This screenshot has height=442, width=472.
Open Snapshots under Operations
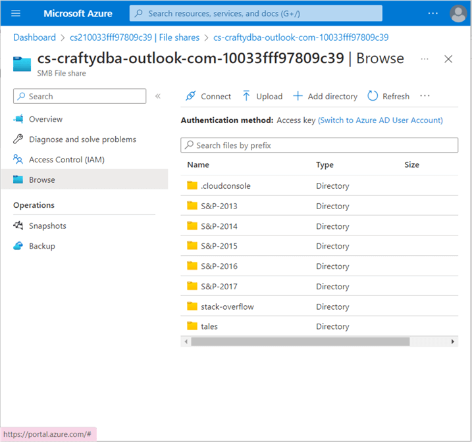click(47, 226)
